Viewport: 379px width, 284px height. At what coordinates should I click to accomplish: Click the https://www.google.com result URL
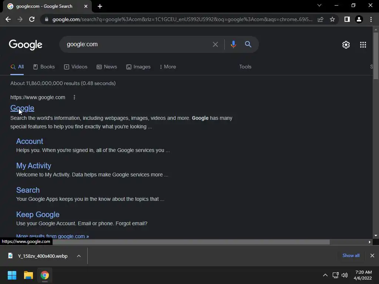coord(38,97)
